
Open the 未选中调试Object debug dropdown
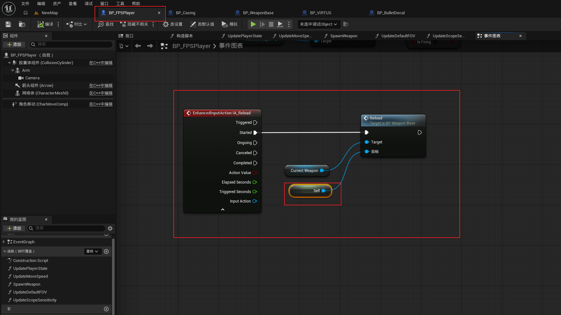coord(319,24)
